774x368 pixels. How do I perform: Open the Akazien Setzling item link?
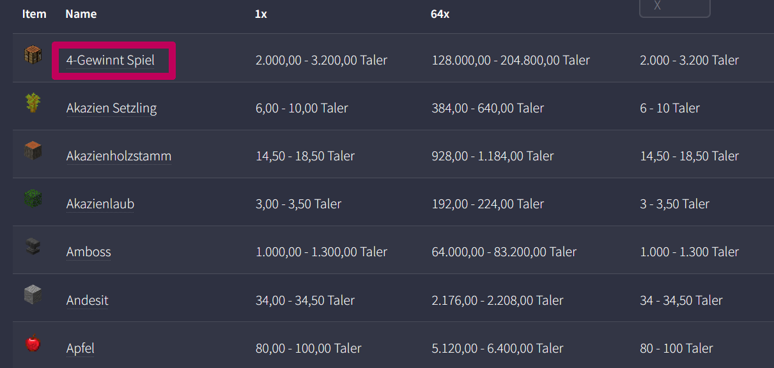(111, 108)
